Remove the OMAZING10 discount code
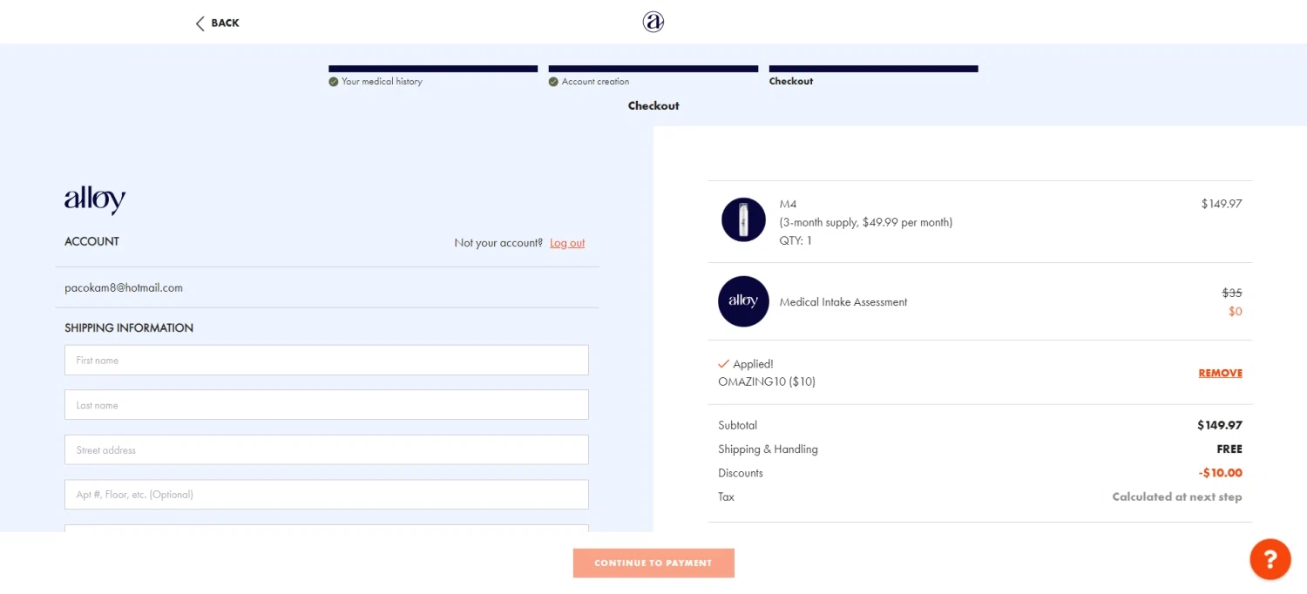The width and height of the screenshot is (1307, 594). pyautogui.click(x=1220, y=373)
